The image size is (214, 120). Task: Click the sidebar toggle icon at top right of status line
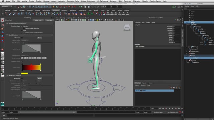(x=182, y=7)
